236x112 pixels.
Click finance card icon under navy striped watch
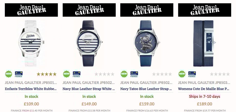click(x=76, y=74)
